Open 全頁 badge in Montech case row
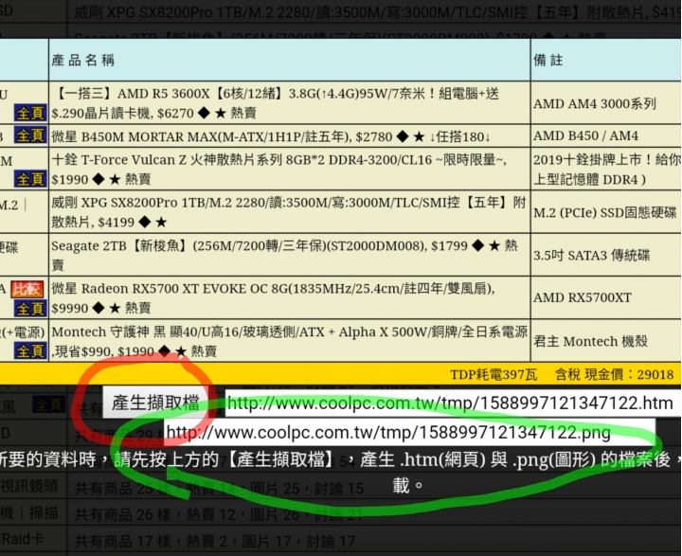682x556 pixels. [x=30, y=350]
